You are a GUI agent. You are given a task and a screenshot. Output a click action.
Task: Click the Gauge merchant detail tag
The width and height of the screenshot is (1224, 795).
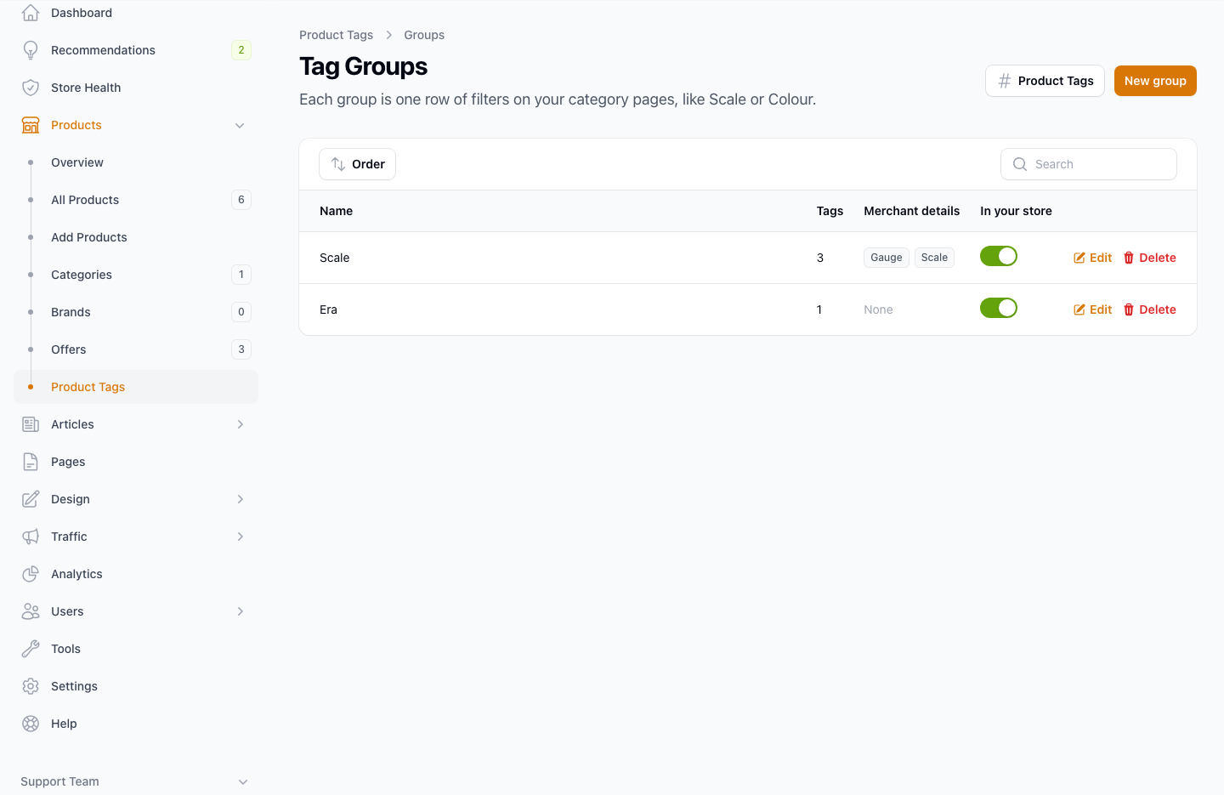(x=887, y=258)
